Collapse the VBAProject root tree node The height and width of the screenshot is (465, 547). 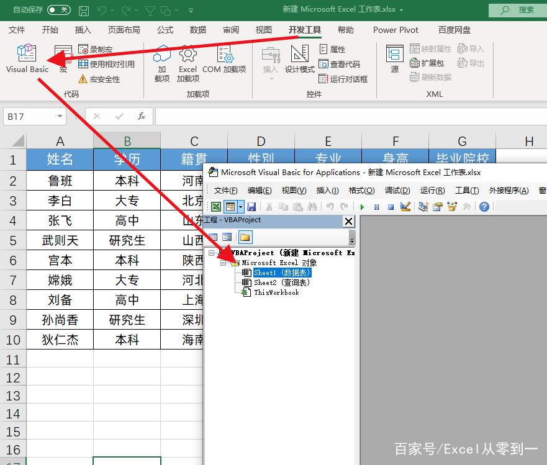coord(212,253)
